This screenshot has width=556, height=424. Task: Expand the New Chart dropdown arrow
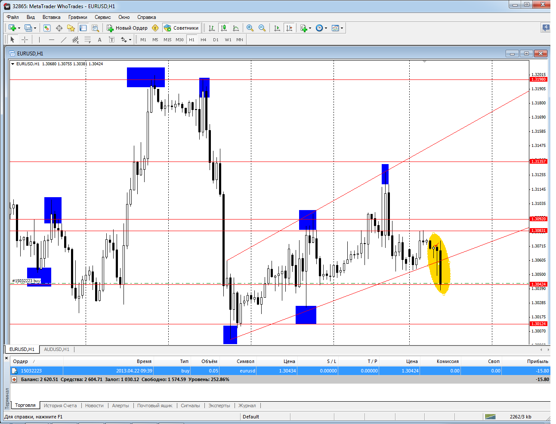pyautogui.click(x=19, y=28)
